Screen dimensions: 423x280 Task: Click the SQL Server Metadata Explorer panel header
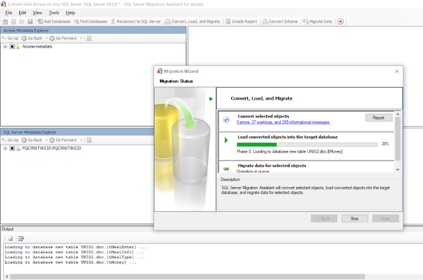[x=77, y=132]
